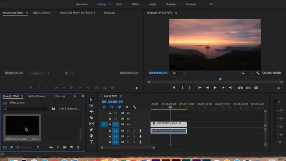Switch to Assembly workspace
Screen dimensions: 286x161
82,4
